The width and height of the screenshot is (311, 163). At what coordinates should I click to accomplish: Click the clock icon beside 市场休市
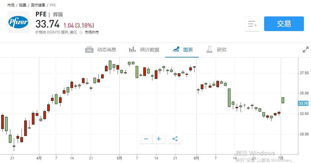[x=81, y=32]
